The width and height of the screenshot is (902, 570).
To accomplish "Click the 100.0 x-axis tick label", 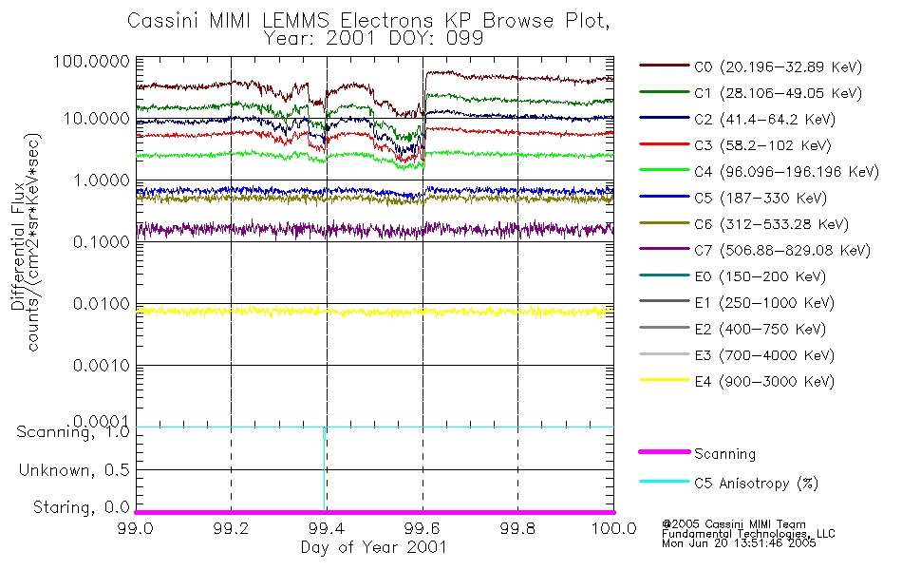I will (x=613, y=528).
